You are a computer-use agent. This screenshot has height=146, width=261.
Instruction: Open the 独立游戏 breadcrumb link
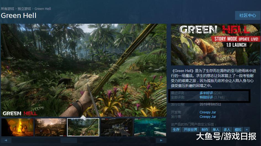click(x=24, y=9)
